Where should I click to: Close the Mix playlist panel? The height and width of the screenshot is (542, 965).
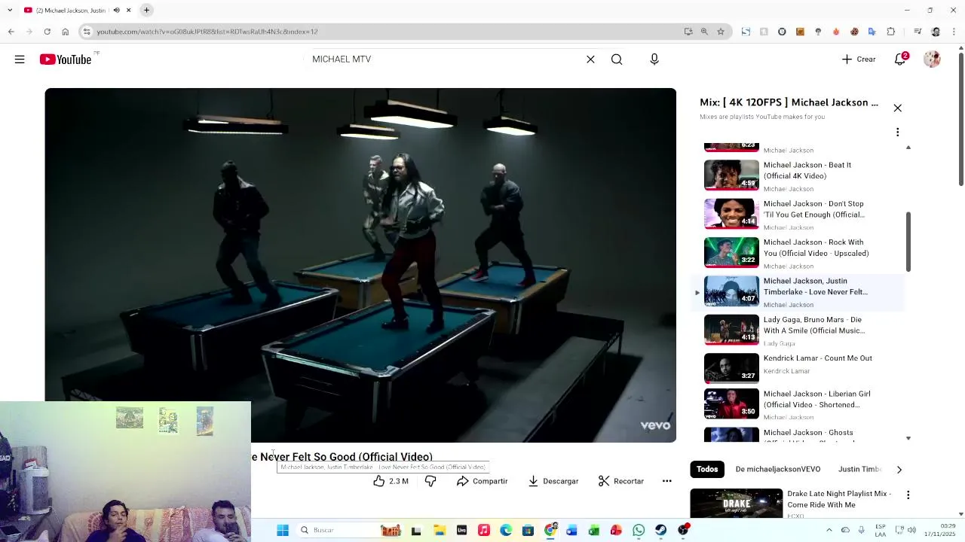coord(897,108)
